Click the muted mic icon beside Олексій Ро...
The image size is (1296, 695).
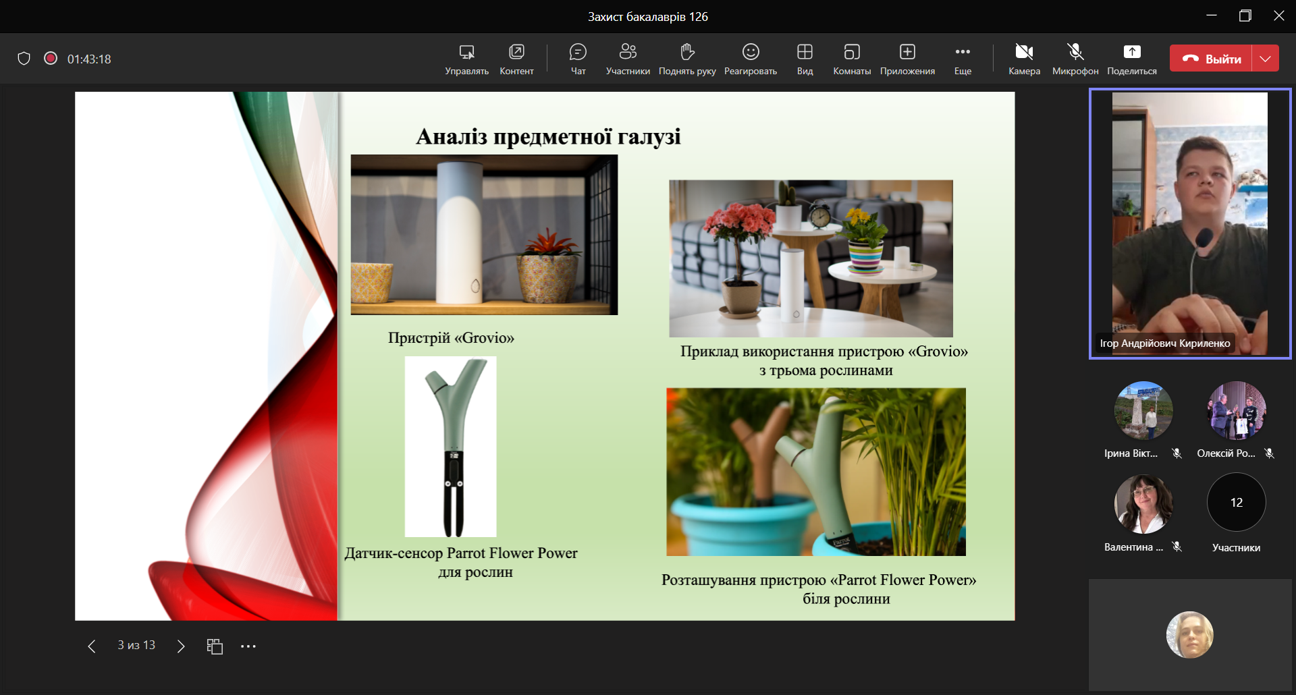[1270, 453]
